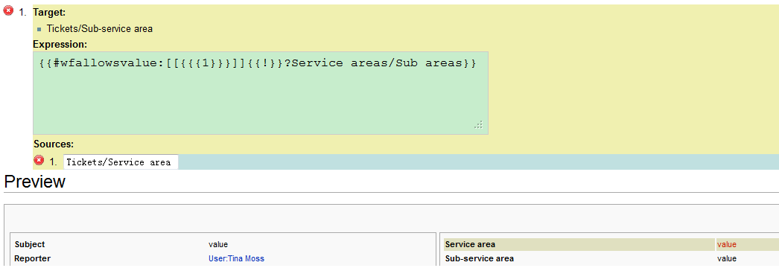Click the Sub-service area value text
779x268 pixels.
(x=726, y=258)
